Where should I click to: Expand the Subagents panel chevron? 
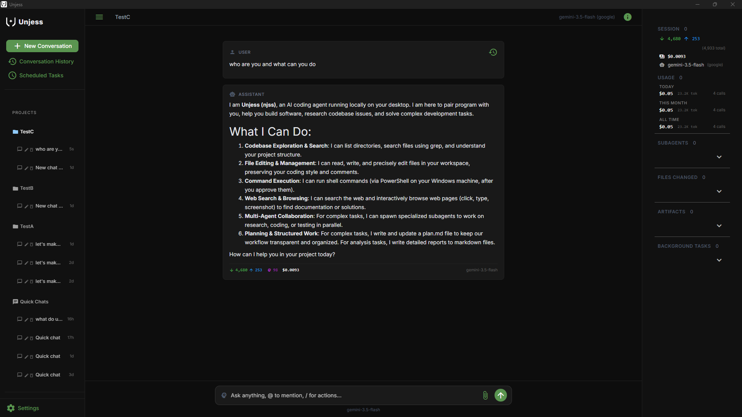click(719, 157)
